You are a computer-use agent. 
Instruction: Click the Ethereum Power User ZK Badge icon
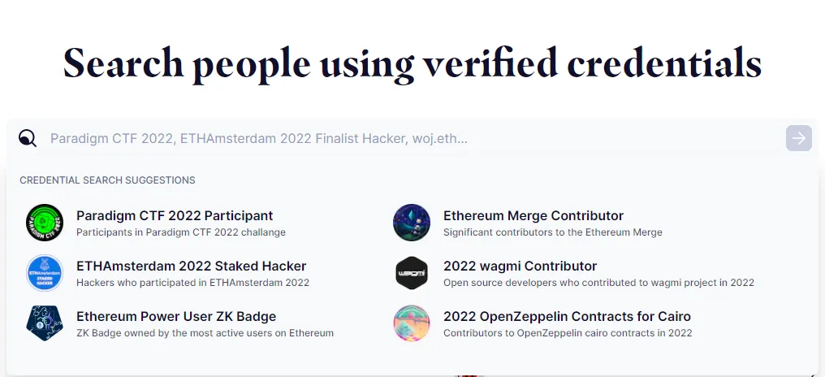pos(45,323)
